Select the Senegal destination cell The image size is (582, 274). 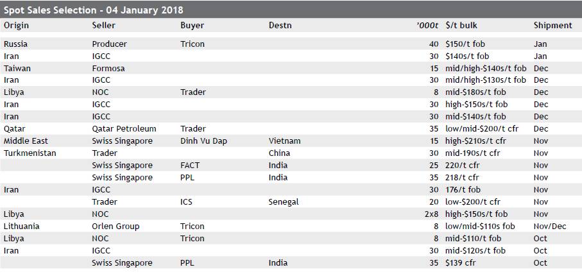click(x=284, y=202)
